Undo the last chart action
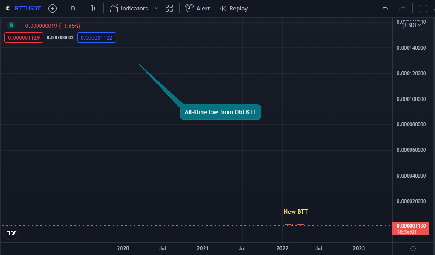435x255 pixels. point(385,8)
